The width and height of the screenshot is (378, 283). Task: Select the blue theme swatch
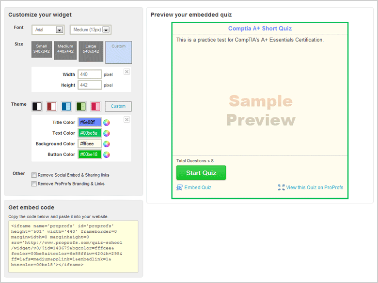66,106
